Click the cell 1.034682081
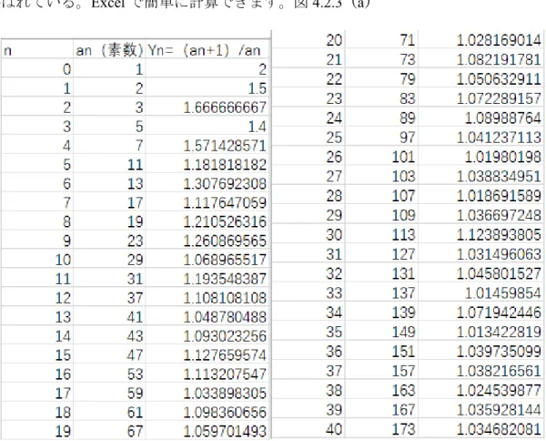The image size is (546, 441). (x=480, y=429)
